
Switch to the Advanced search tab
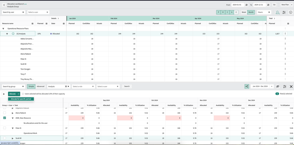click(41, 86)
